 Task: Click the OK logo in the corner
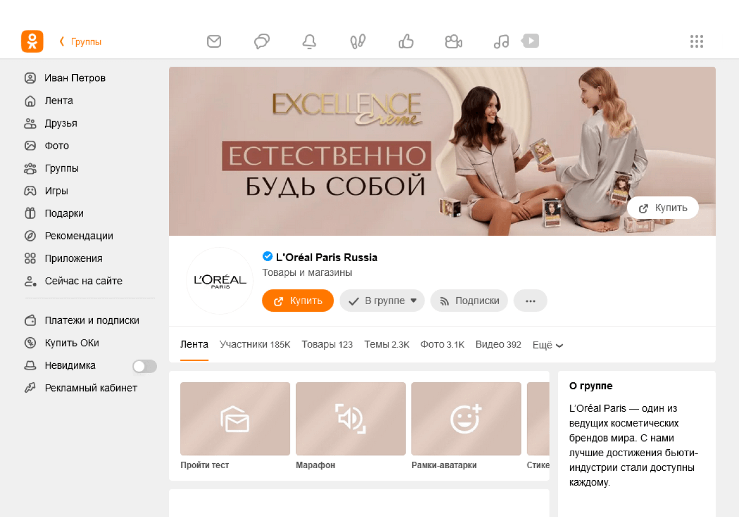(32, 41)
